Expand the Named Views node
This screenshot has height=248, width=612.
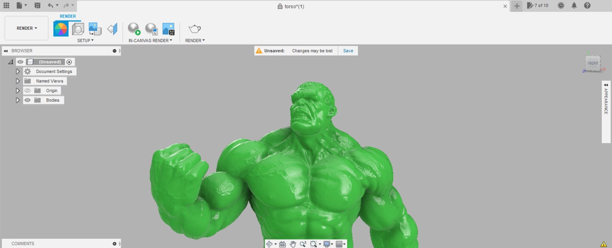pyautogui.click(x=18, y=81)
